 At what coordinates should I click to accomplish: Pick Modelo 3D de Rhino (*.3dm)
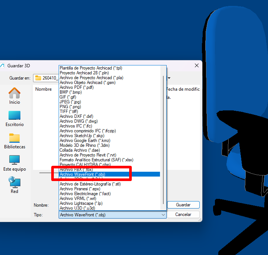[x=110, y=145]
